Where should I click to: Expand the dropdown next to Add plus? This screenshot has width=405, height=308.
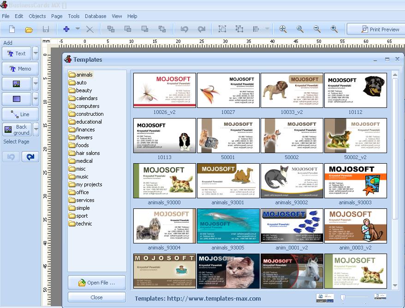77,29
